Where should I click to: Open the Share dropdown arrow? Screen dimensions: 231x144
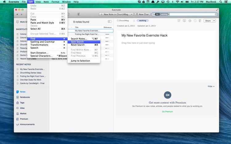pos(214,21)
